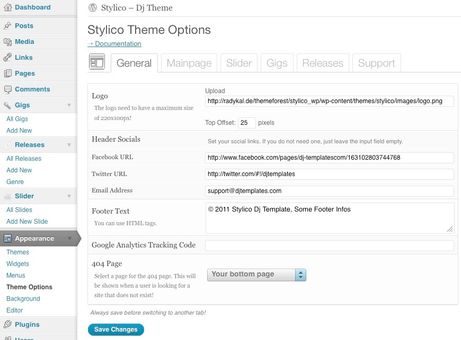The image size is (461, 340).
Task: Open All Slides submenu link
Action: coord(19,210)
